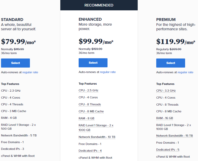Click the RECOMMENDED banner

point(99,5)
